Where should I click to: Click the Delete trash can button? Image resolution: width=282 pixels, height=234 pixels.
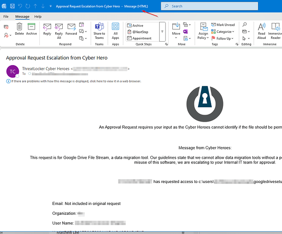(x=19, y=29)
